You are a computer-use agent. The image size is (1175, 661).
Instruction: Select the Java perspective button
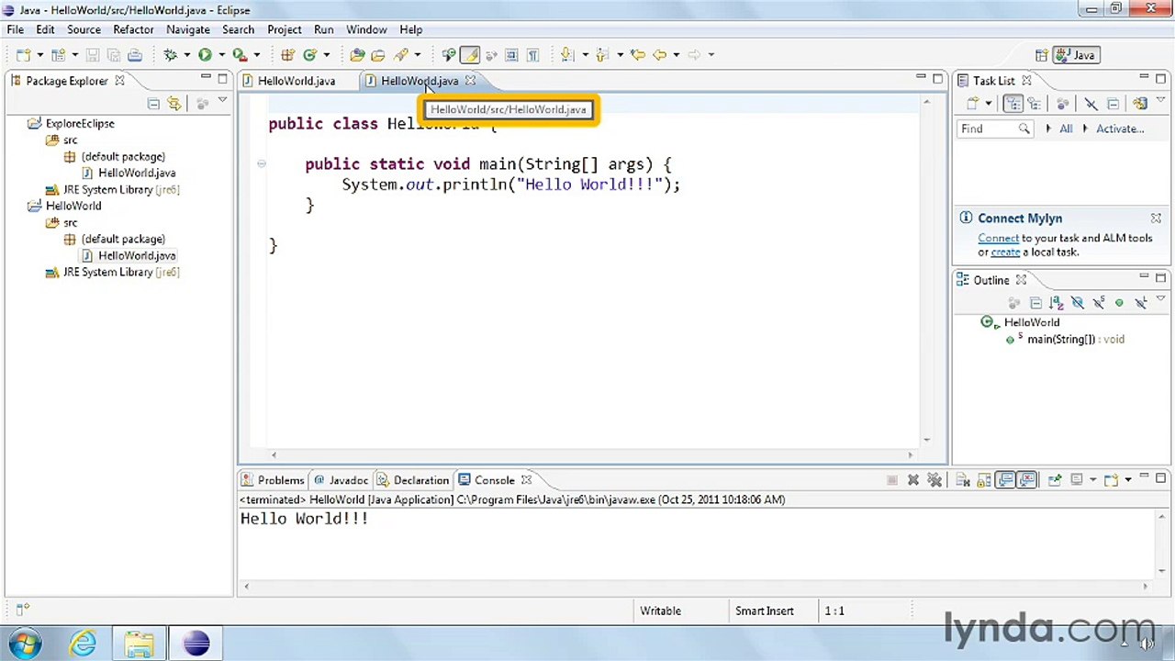[1078, 55]
